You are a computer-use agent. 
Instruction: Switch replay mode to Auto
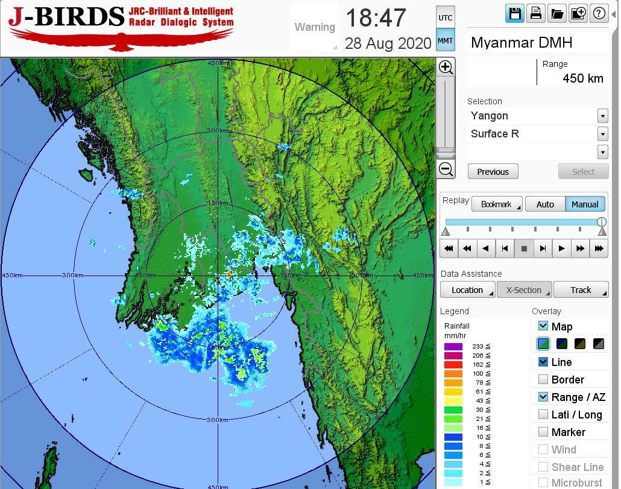tap(545, 204)
